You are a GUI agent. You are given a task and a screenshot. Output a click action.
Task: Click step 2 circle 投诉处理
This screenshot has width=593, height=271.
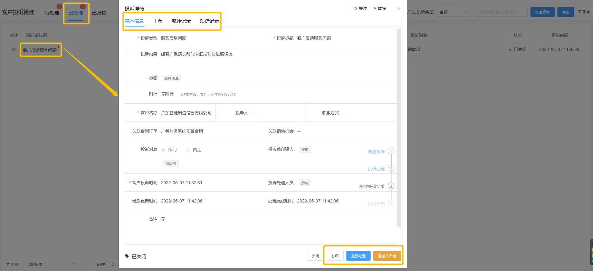coord(391,169)
